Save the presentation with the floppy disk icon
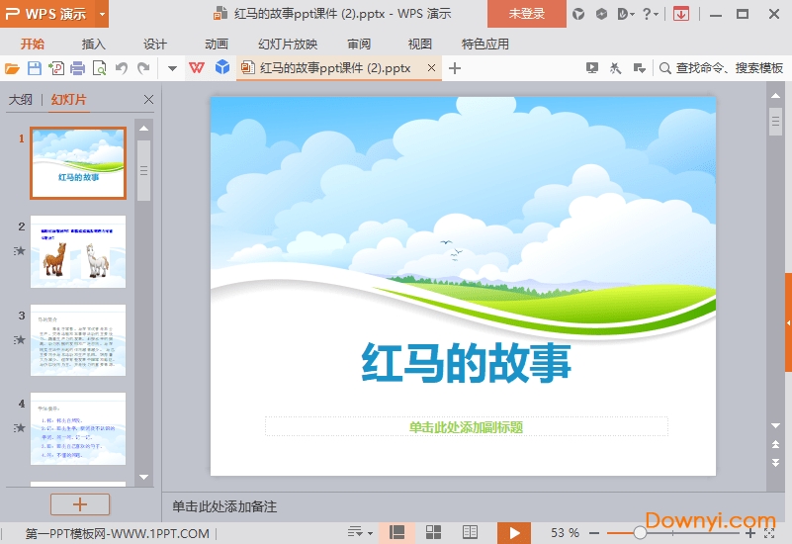The height and width of the screenshot is (544, 792). point(35,68)
